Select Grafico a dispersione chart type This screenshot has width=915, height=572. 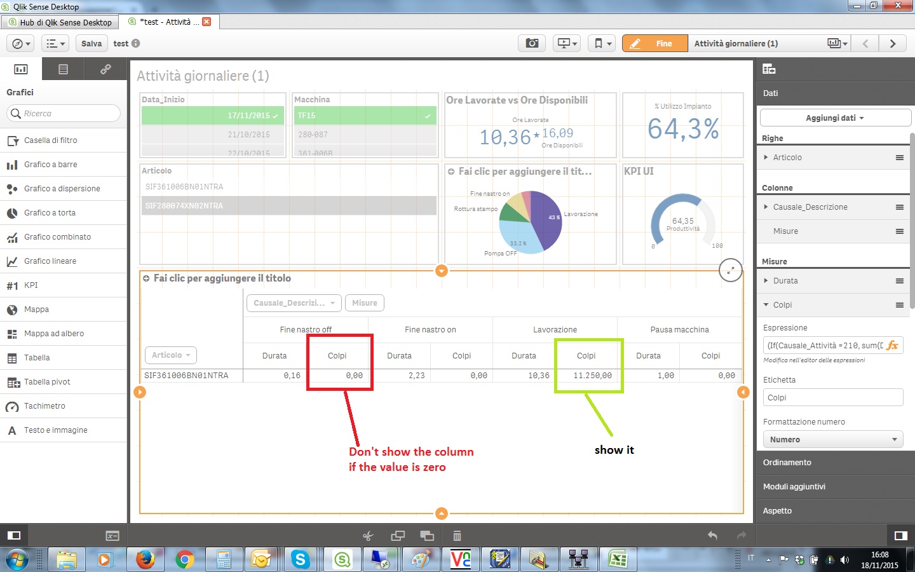pyautogui.click(x=64, y=189)
